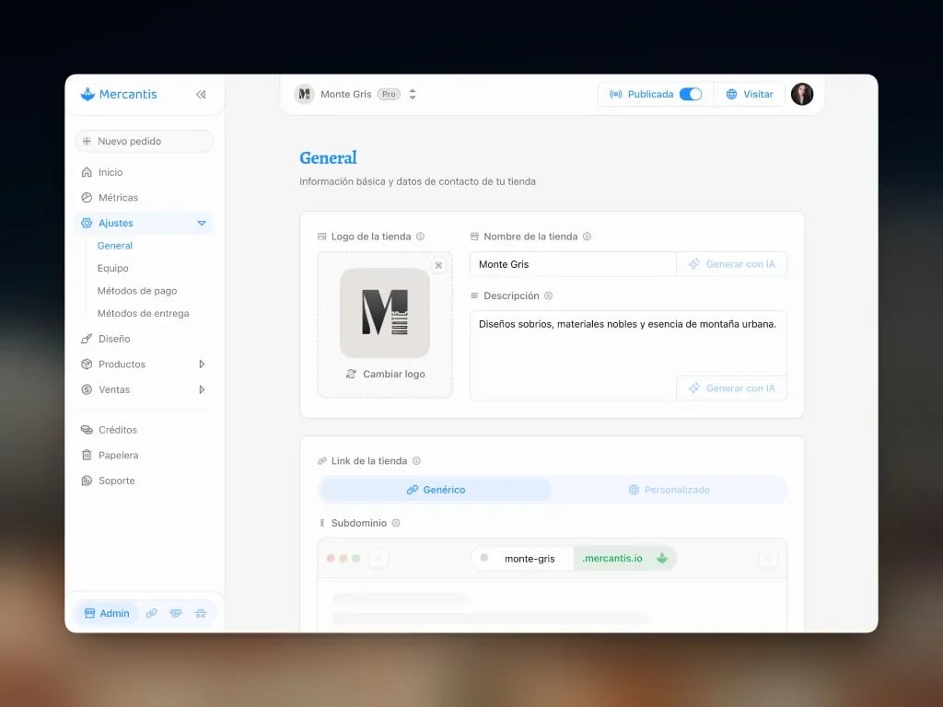
Task: Click the Inicio house icon
Action: [x=87, y=172]
